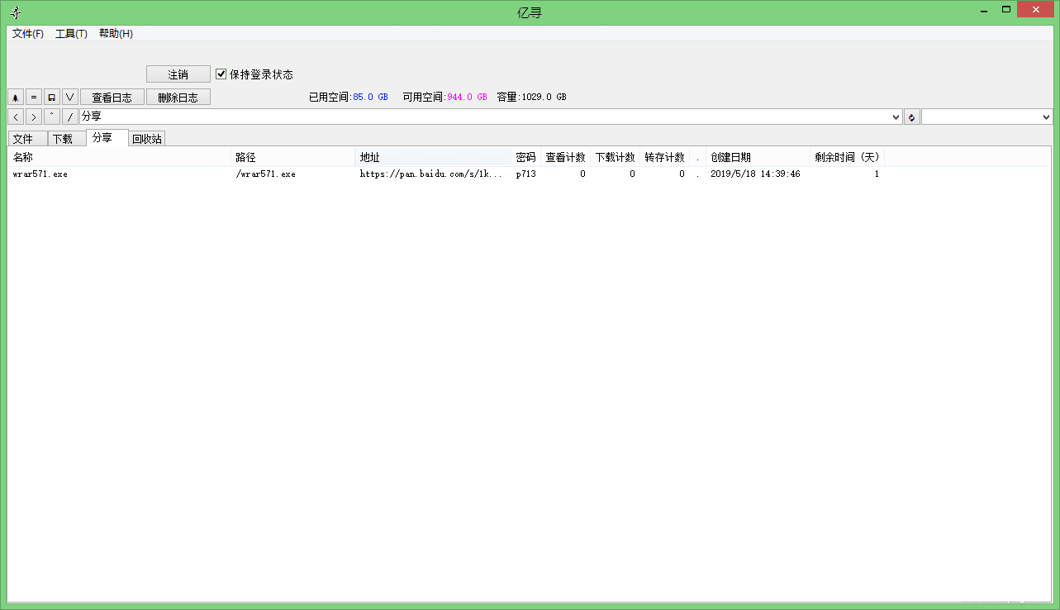Sort by the 路径 column header
The height and width of the screenshot is (610, 1060).
[x=293, y=157]
